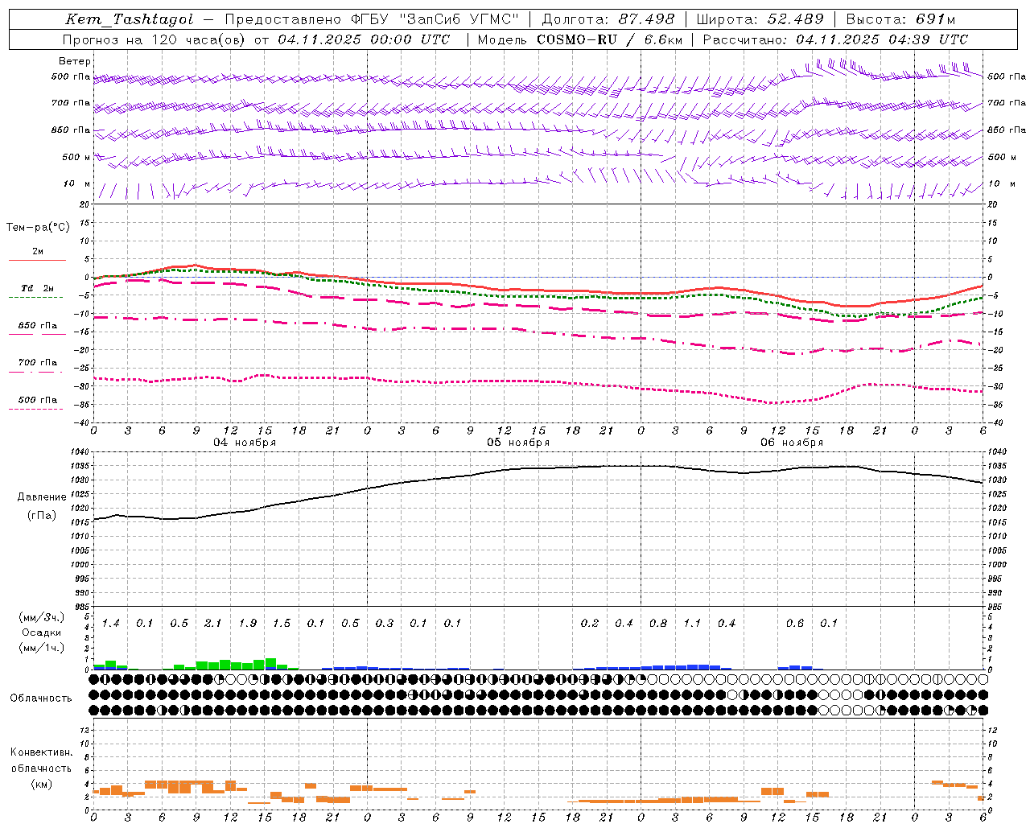Click the 0.6 precipitation value
The width and height of the screenshot is (1030, 824).
(795, 623)
